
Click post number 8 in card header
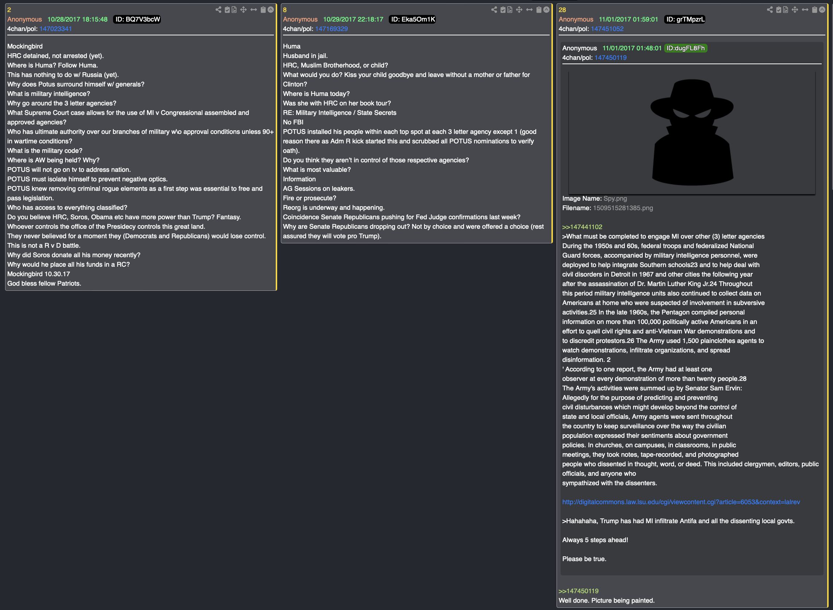284,10
